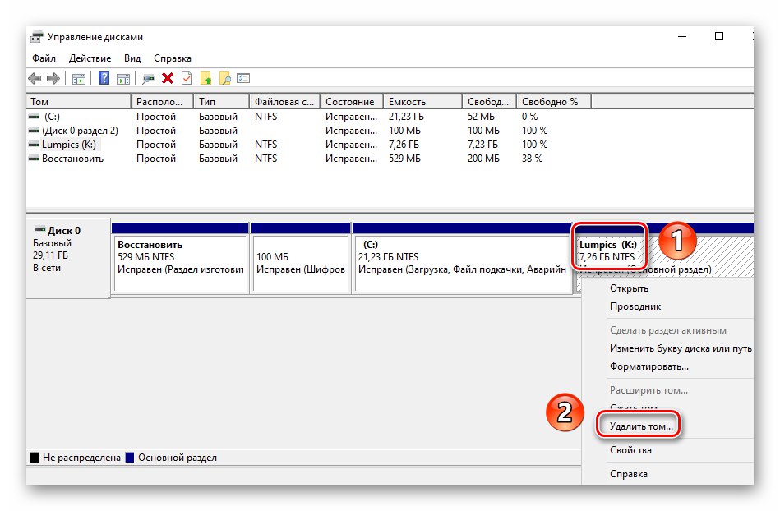780x511 pixels.
Task: Click the connect disk icon in the toolbar
Action: [148, 79]
